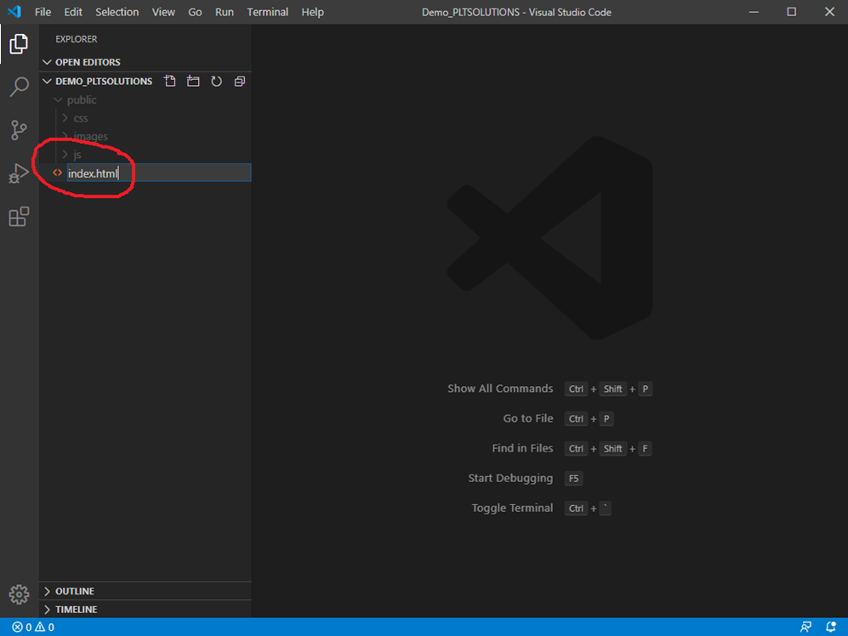This screenshot has height=636, width=848.
Task: Open the Explorer view in activity bar
Action: pyautogui.click(x=19, y=44)
